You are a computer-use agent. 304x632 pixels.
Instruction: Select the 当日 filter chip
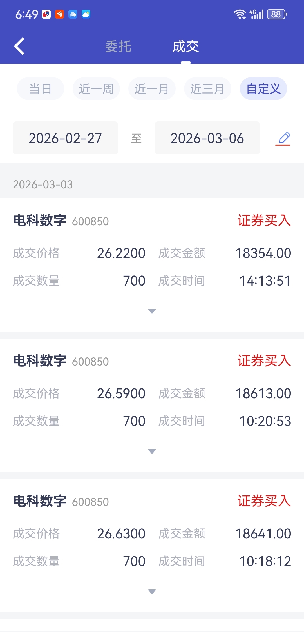coord(41,89)
